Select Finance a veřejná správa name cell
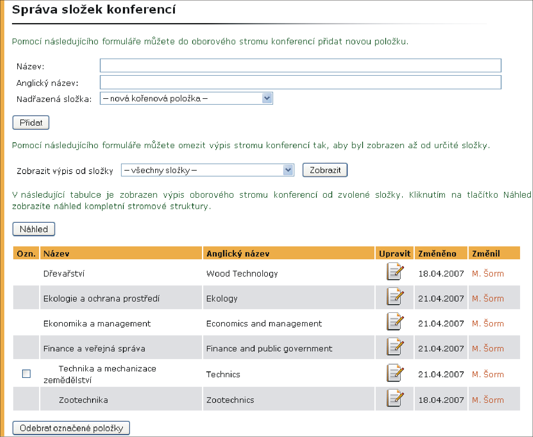Viewport: 533px width, 437px height. click(121, 347)
